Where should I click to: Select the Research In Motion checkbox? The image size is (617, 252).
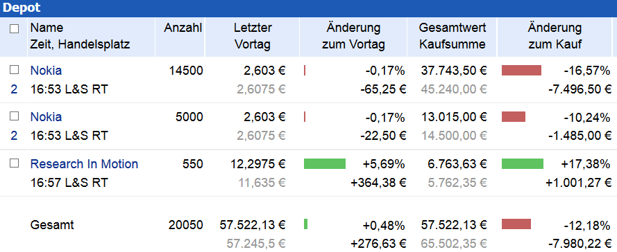pos(14,163)
